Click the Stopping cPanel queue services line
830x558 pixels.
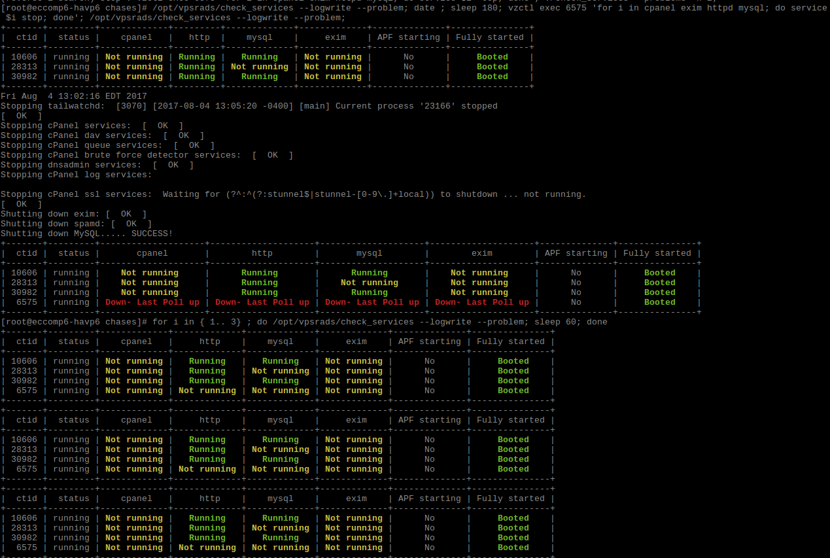[107, 145]
